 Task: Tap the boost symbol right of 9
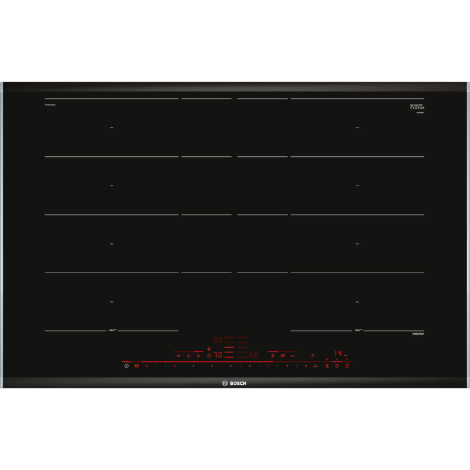(x=315, y=366)
